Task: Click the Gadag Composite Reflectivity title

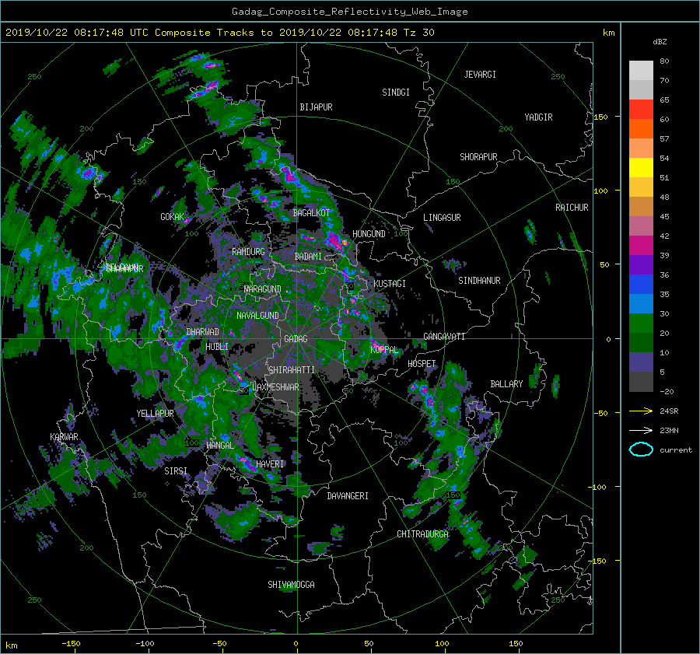Action: coord(349,12)
